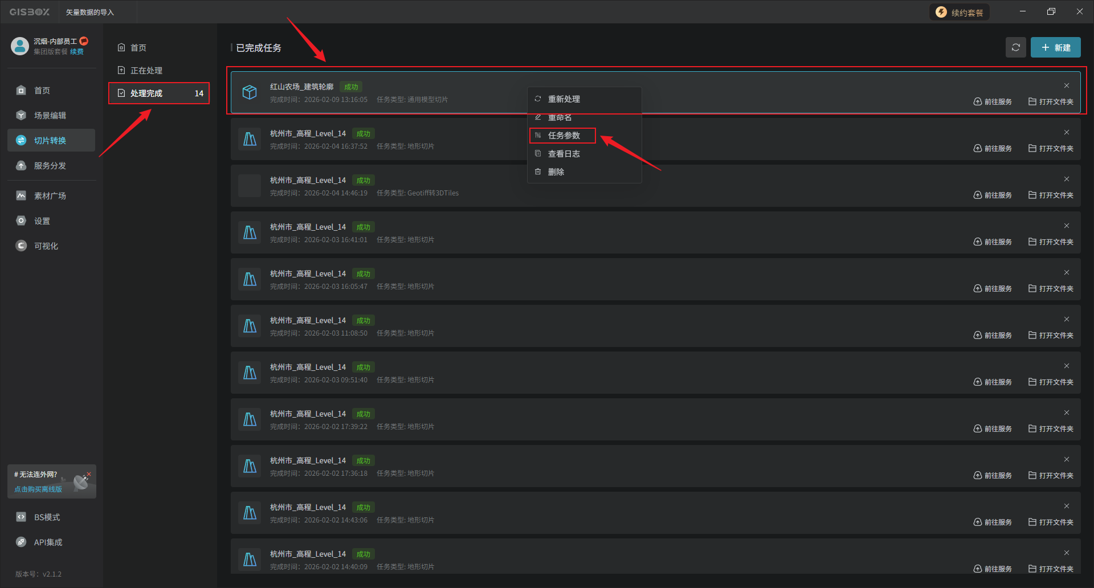Click the 新建 button to create a task
This screenshot has width=1094, height=588.
point(1055,47)
